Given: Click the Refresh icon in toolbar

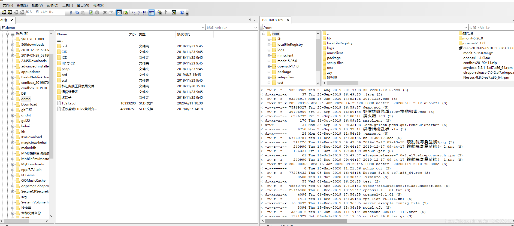Looking at the screenshot, I should (x=91, y=13).
